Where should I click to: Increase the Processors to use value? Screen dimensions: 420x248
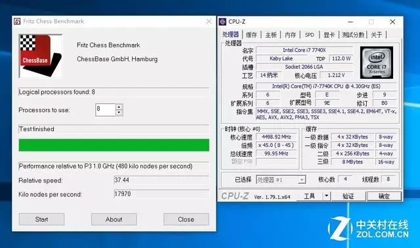pyautogui.click(x=119, y=107)
